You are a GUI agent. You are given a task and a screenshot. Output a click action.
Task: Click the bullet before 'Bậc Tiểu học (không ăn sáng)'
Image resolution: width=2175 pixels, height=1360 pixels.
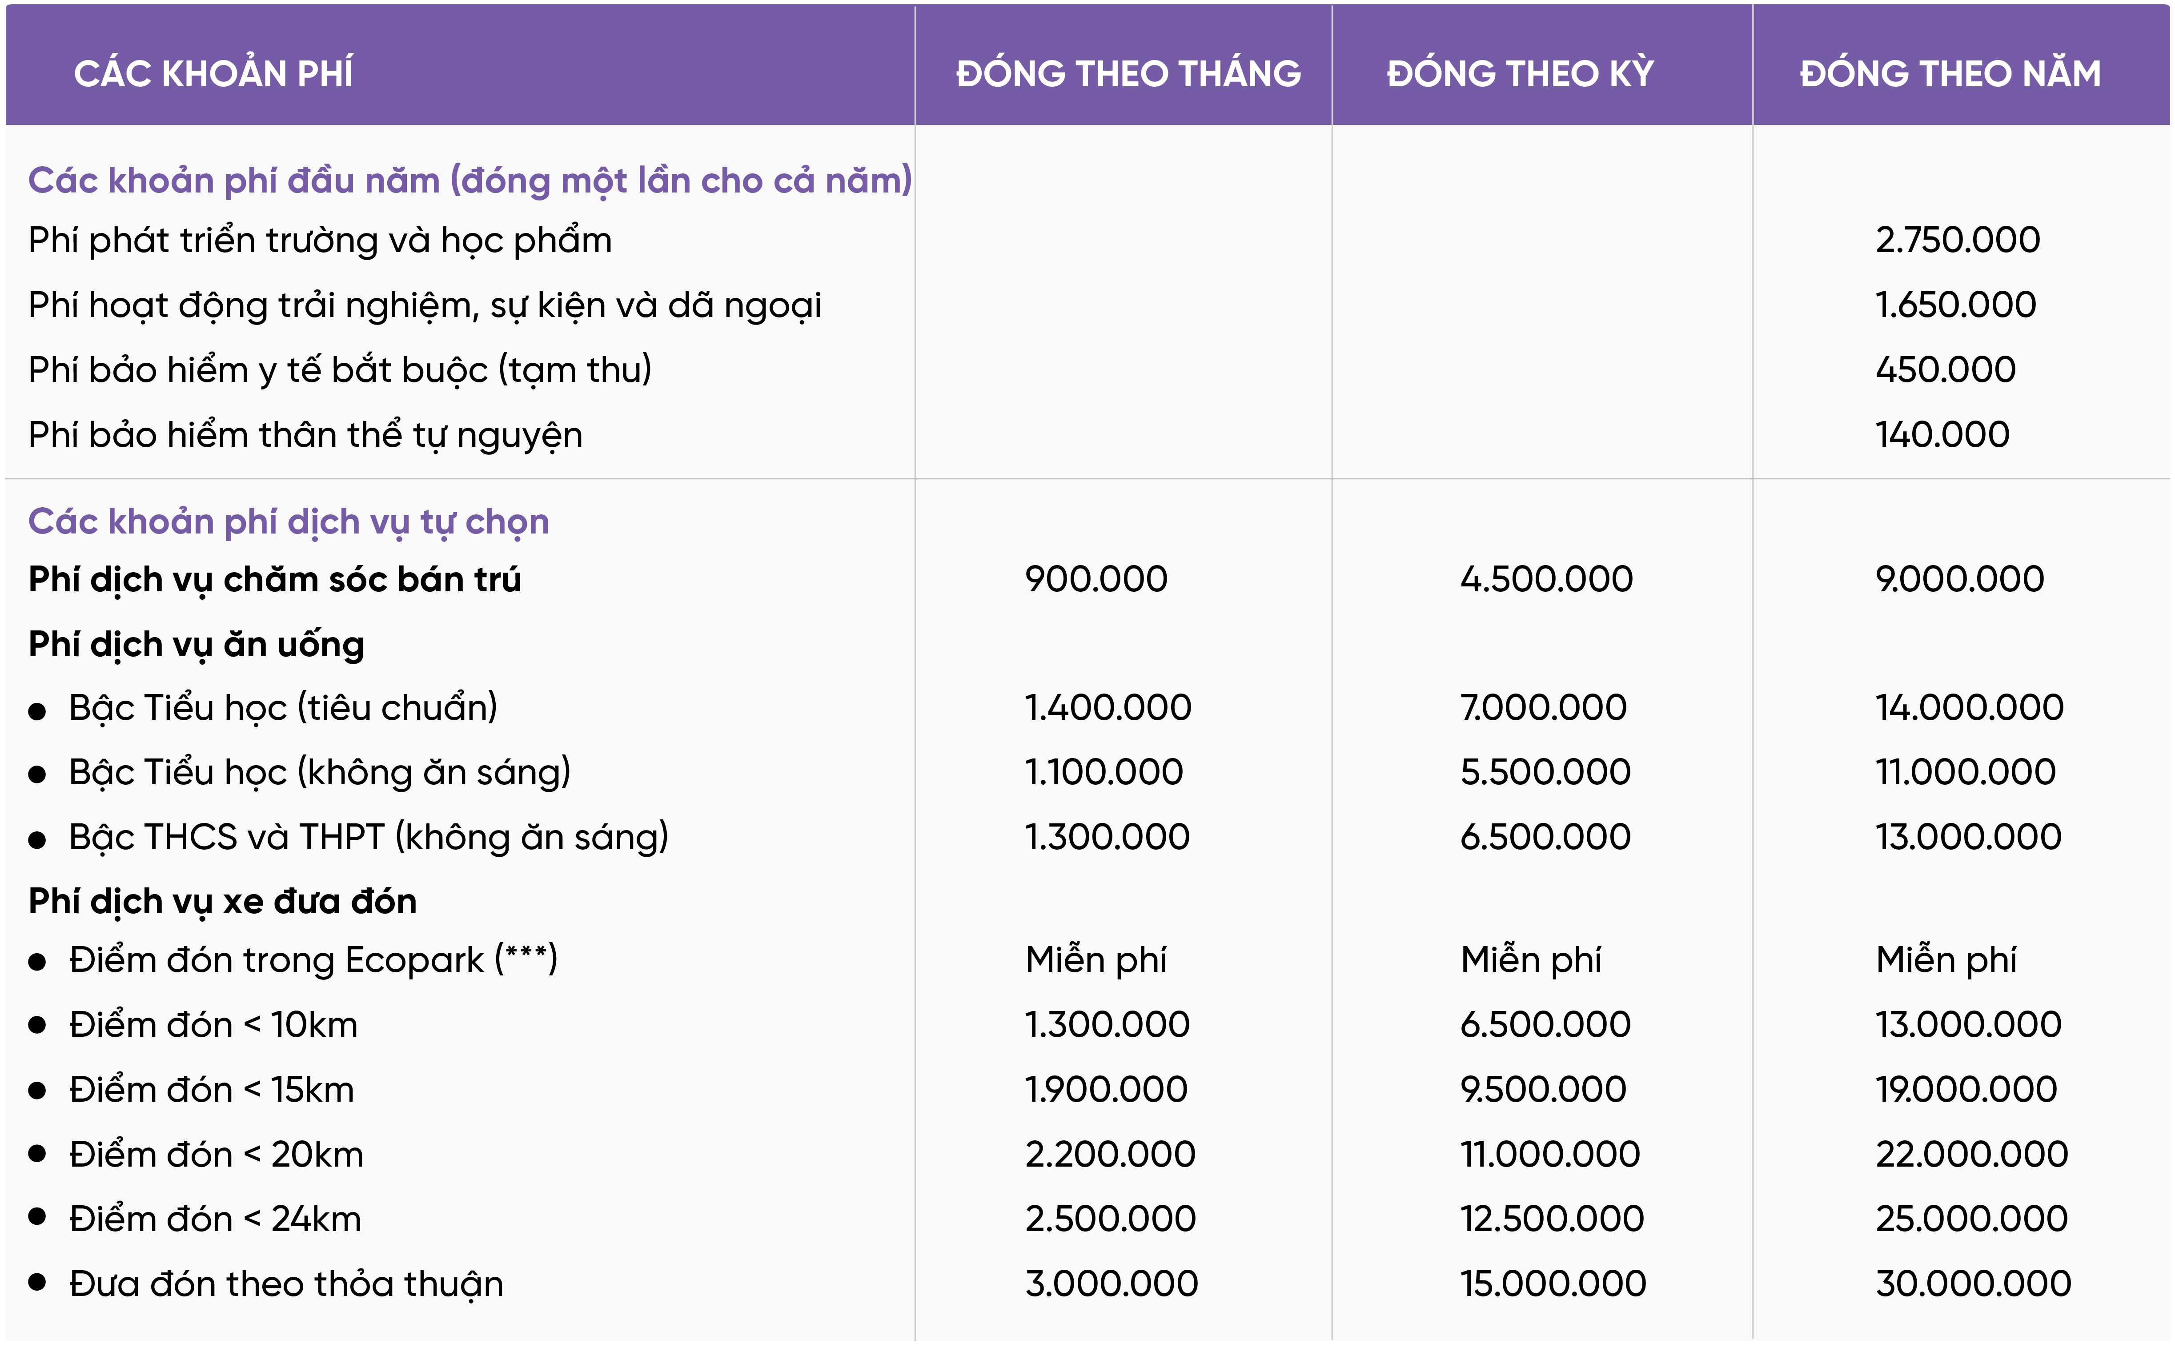point(37,775)
